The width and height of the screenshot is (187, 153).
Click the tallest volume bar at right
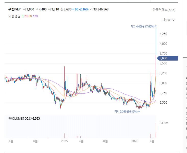coord(156,131)
